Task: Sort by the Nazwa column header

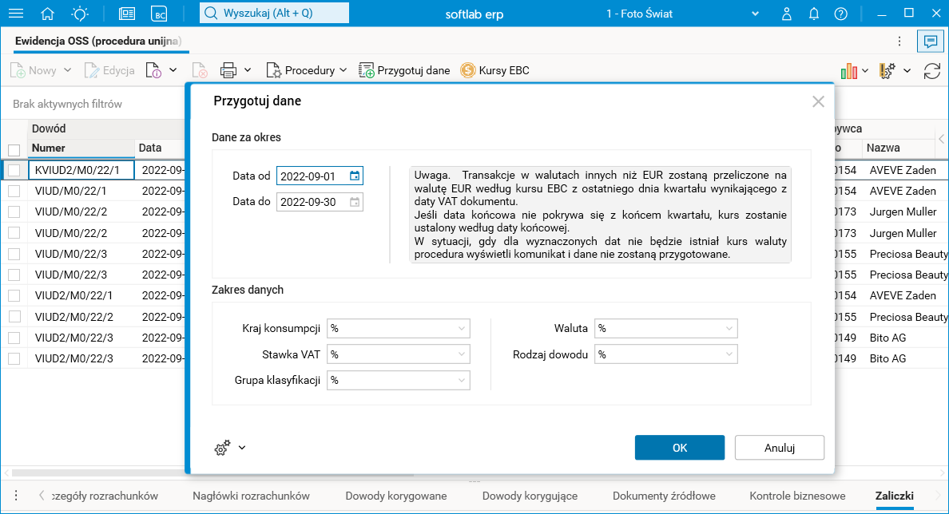Action: (x=898, y=148)
